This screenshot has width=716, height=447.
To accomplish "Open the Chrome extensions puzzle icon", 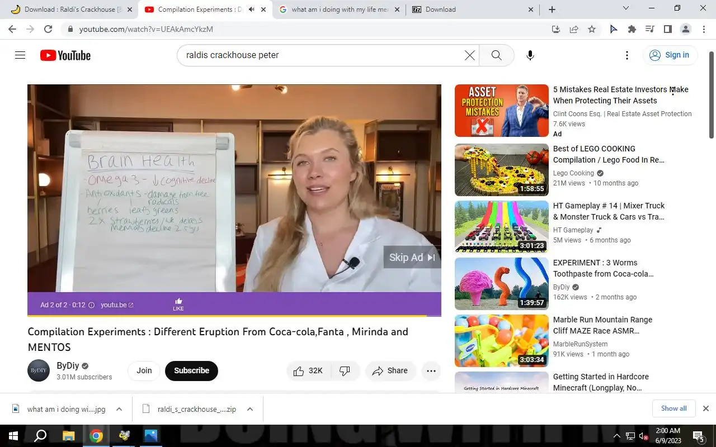I will click(632, 29).
